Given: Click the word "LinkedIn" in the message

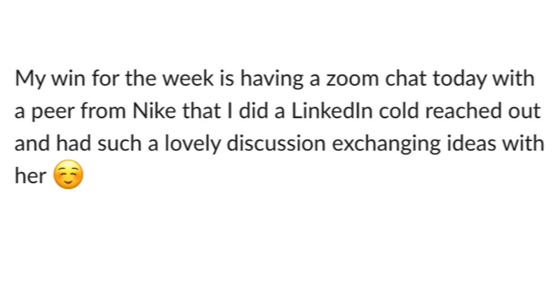Looking at the screenshot, I should coord(332,110).
